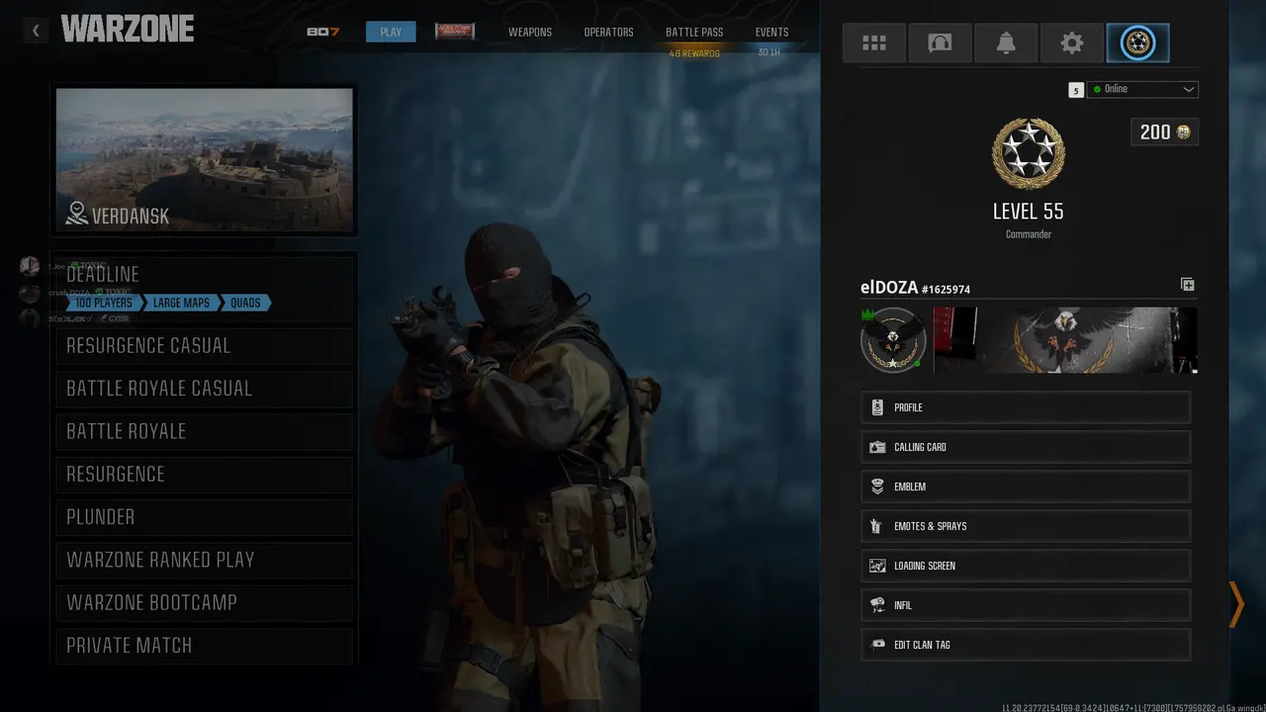Go to the Battle Pass tab
The height and width of the screenshot is (712, 1266).
(x=694, y=32)
